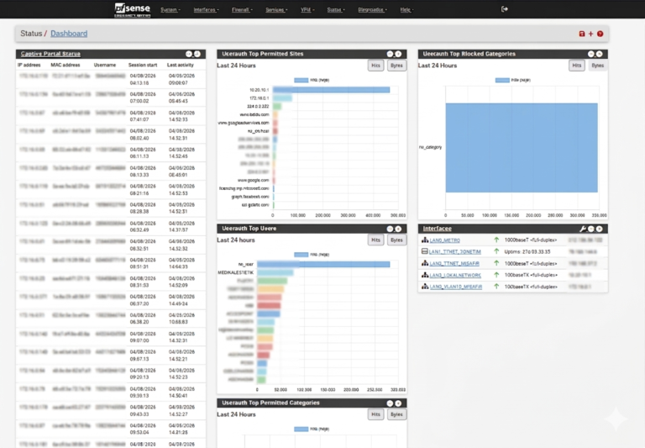Screen dimensions: 645x448
Task: Click the logout icon in the top navbar
Action: pos(504,9)
